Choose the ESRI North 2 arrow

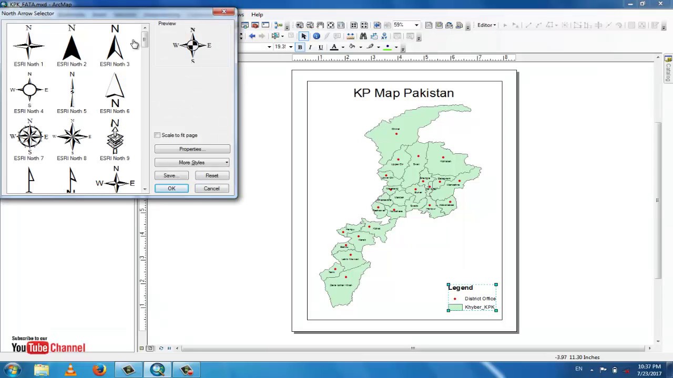[72, 46]
